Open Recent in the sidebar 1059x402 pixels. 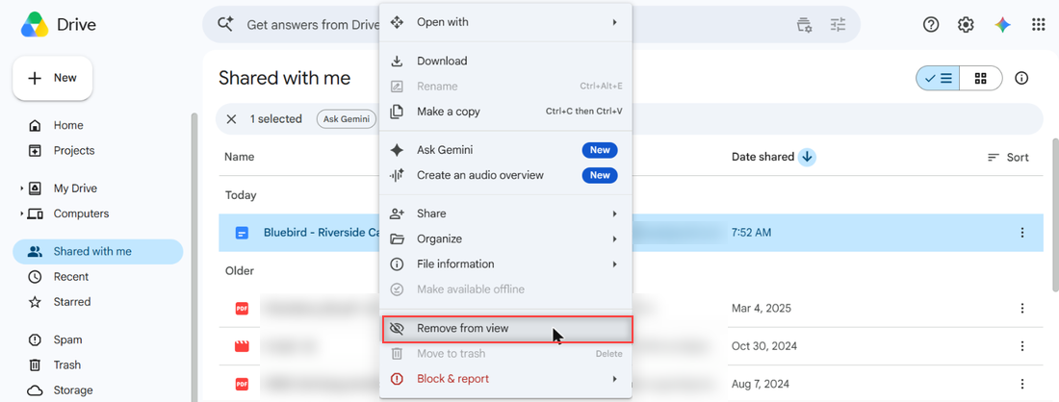click(x=71, y=277)
